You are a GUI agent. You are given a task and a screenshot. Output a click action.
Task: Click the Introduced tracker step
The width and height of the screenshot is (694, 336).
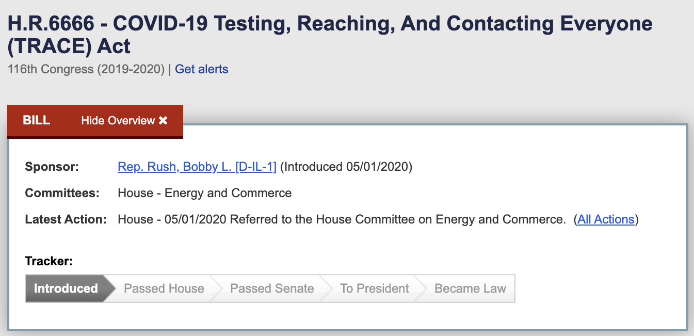(66, 289)
